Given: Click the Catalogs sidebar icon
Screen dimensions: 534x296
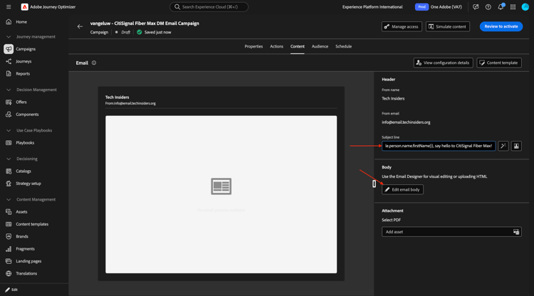Looking at the screenshot, I should click(x=9, y=171).
